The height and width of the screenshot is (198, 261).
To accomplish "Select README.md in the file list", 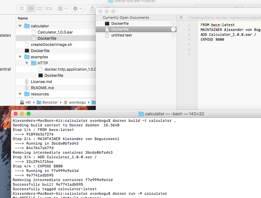I will 42,88.
